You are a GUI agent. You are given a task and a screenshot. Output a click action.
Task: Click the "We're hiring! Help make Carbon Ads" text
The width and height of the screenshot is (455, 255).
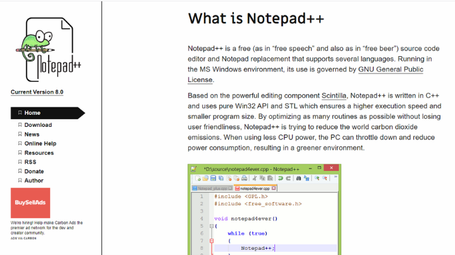tap(47, 228)
